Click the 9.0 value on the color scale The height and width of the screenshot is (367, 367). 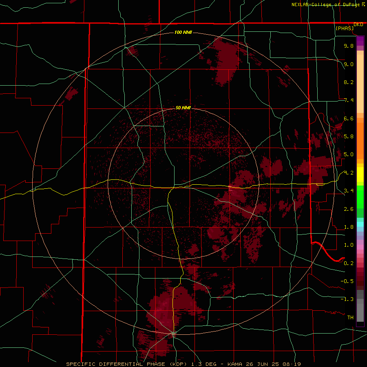(x=349, y=64)
